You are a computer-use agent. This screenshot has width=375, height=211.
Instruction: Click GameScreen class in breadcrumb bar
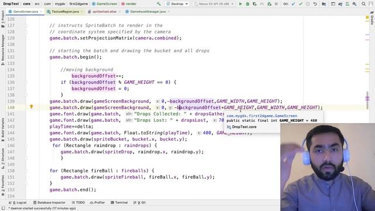(104, 4)
